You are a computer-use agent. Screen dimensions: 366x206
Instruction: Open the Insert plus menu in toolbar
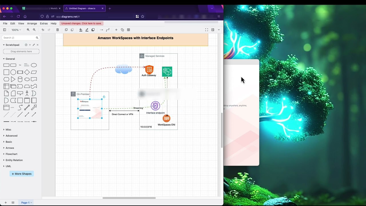point(116,30)
